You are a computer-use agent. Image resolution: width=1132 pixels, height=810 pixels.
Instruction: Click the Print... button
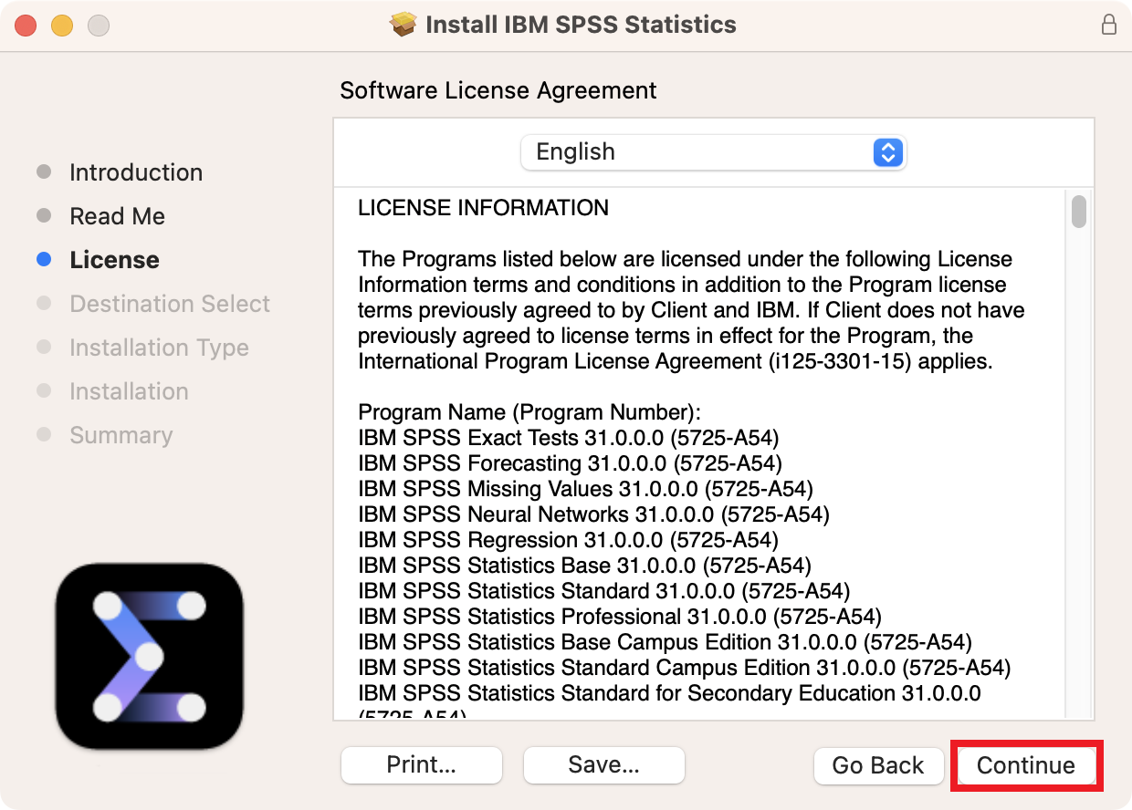point(422,765)
